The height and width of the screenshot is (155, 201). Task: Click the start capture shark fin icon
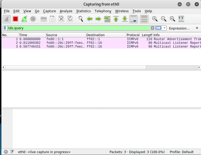click(7, 19)
